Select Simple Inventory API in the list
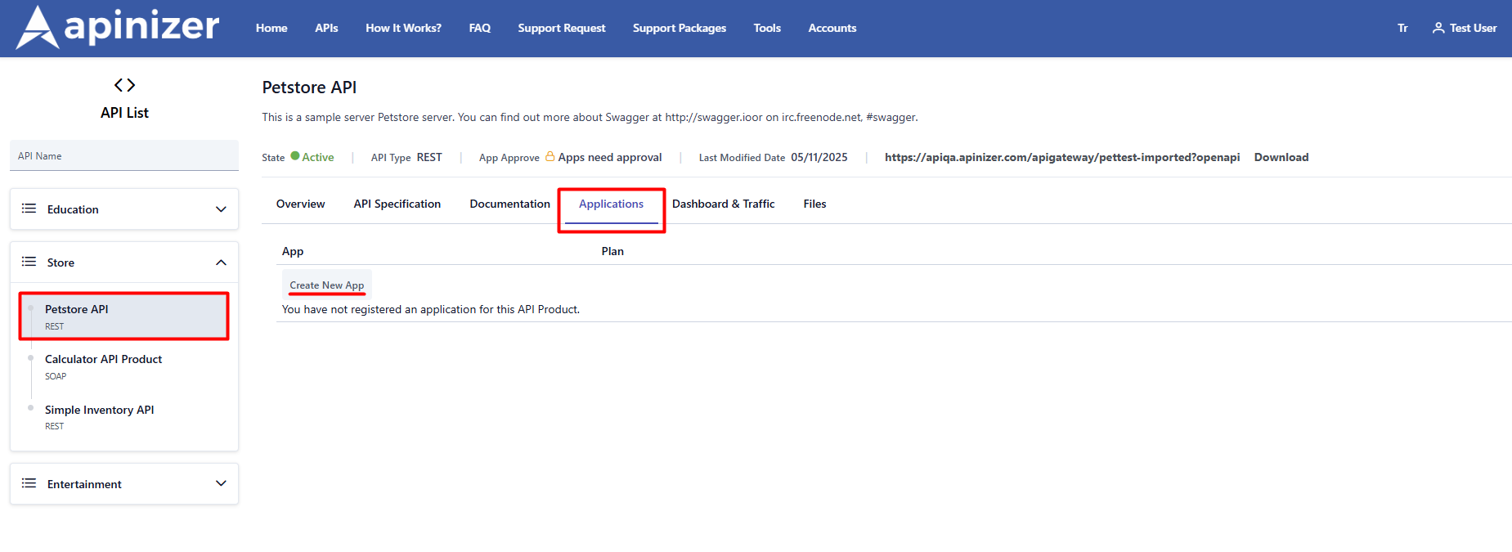The image size is (1512, 552). tap(99, 411)
